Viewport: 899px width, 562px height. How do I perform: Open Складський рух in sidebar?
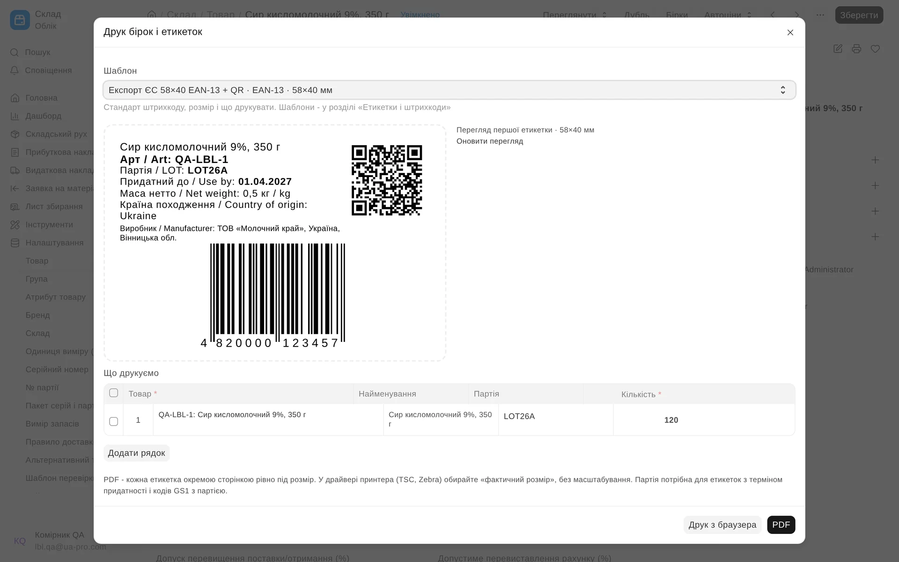click(49, 134)
